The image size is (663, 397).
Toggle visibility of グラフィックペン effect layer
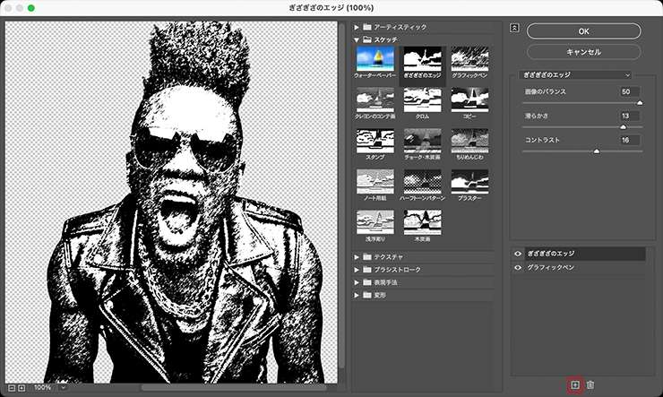point(518,268)
